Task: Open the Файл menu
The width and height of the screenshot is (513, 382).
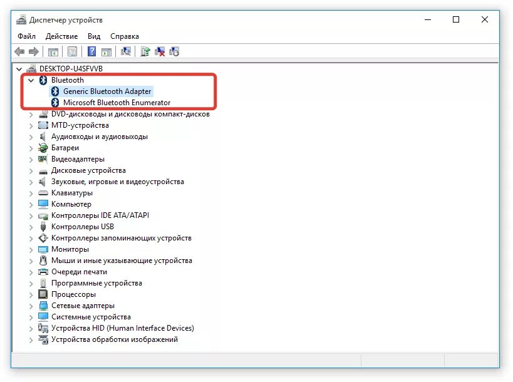Action: [x=26, y=36]
